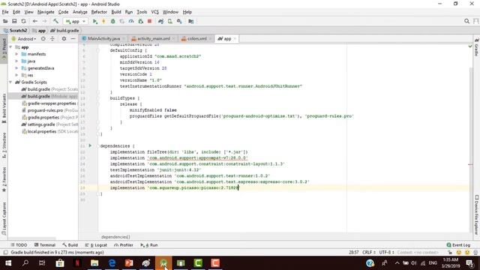Open Project Structure toolbar icon
480x270 pixels.
(x=191, y=22)
